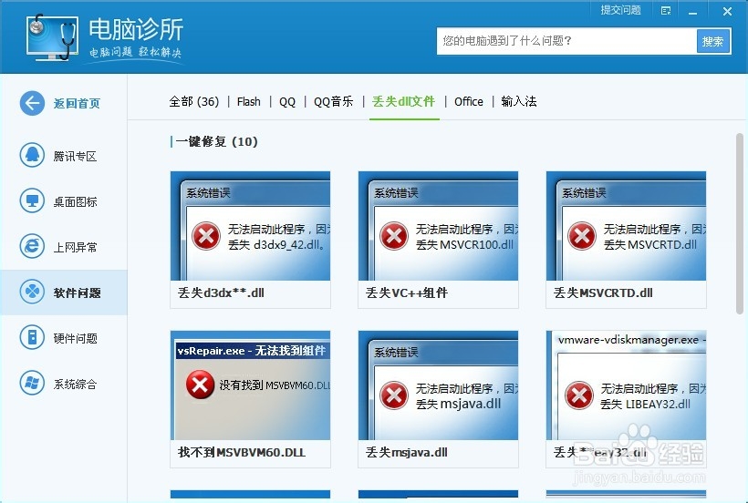Open the 上网异常 browser icon
Viewport: 748px width, 503px height.
32,246
